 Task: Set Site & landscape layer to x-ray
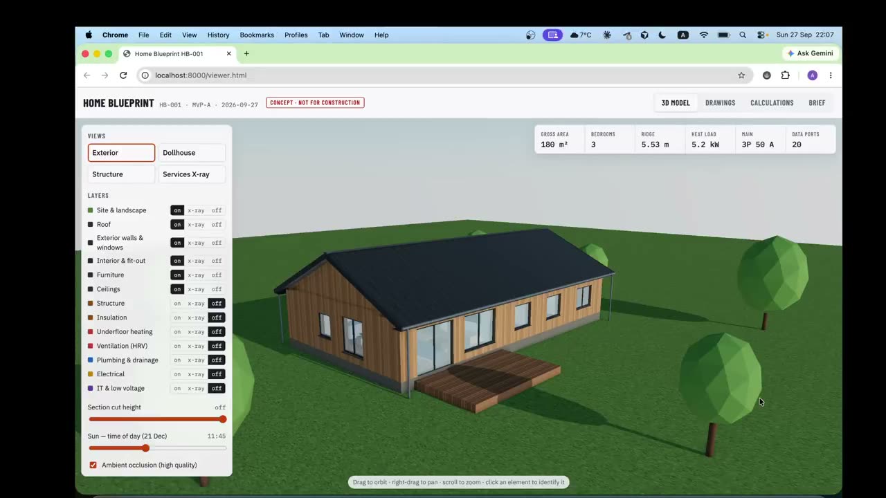[x=196, y=210]
